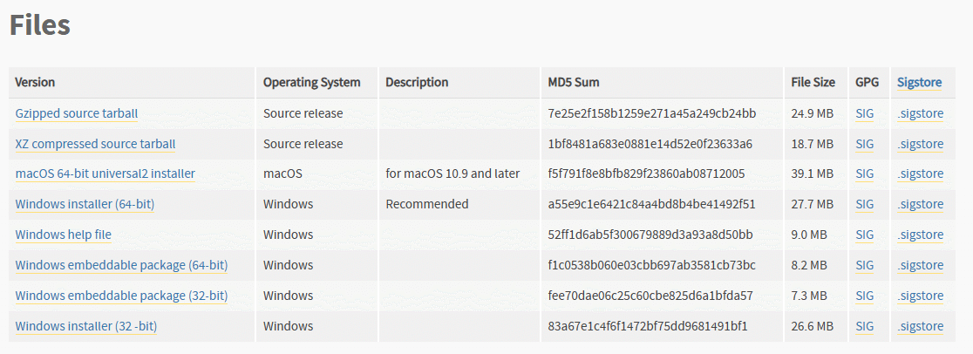This screenshot has width=973, height=354.
Task: Select Windows embeddable package (32-bit)
Action: point(122,296)
